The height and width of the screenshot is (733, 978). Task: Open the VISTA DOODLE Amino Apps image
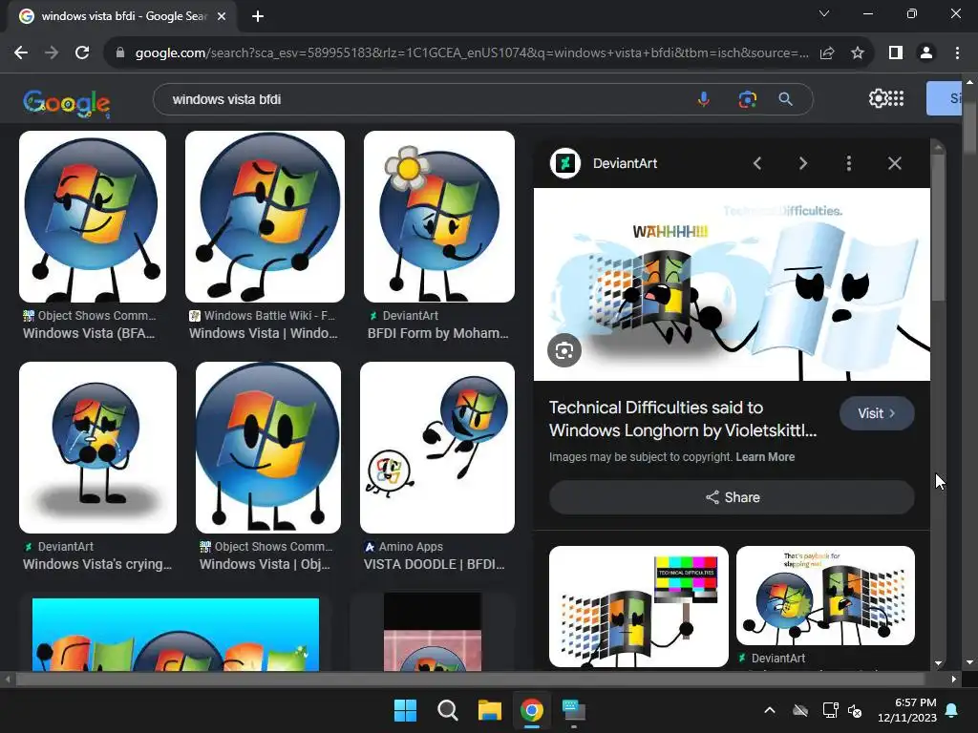point(437,448)
